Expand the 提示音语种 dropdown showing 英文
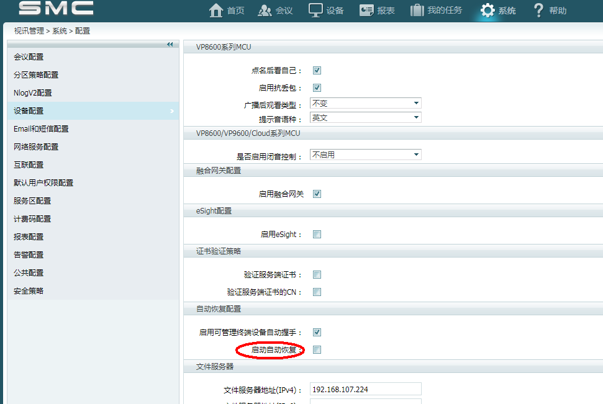This screenshot has height=404, width=603. click(365, 117)
